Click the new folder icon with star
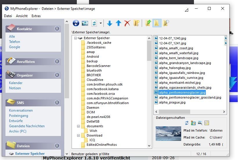The height and width of the screenshot is (160, 238). (136, 23)
